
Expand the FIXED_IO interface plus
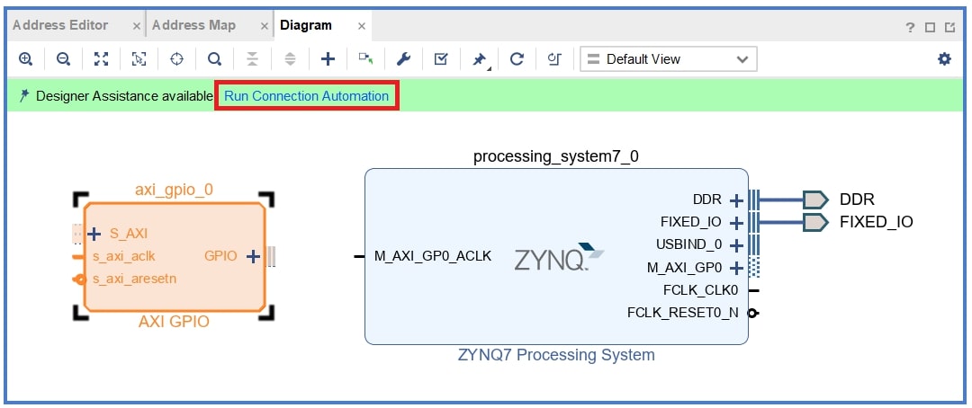[x=736, y=222]
